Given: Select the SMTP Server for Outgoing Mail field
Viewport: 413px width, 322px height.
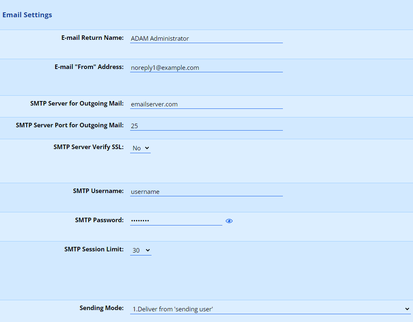Looking at the screenshot, I should (x=206, y=104).
